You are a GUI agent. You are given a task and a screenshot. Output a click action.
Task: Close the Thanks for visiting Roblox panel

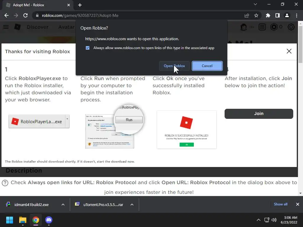click(x=289, y=51)
